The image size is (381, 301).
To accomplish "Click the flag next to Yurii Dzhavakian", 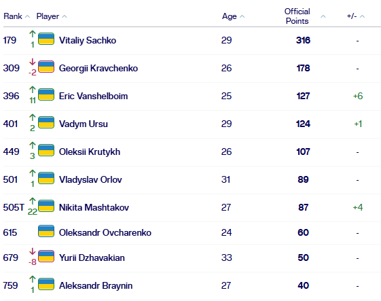I will pyautogui.click(x=46, y=256).
